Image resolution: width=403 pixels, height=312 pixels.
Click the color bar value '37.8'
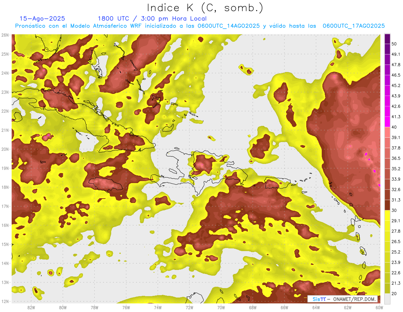coord(396,148)
